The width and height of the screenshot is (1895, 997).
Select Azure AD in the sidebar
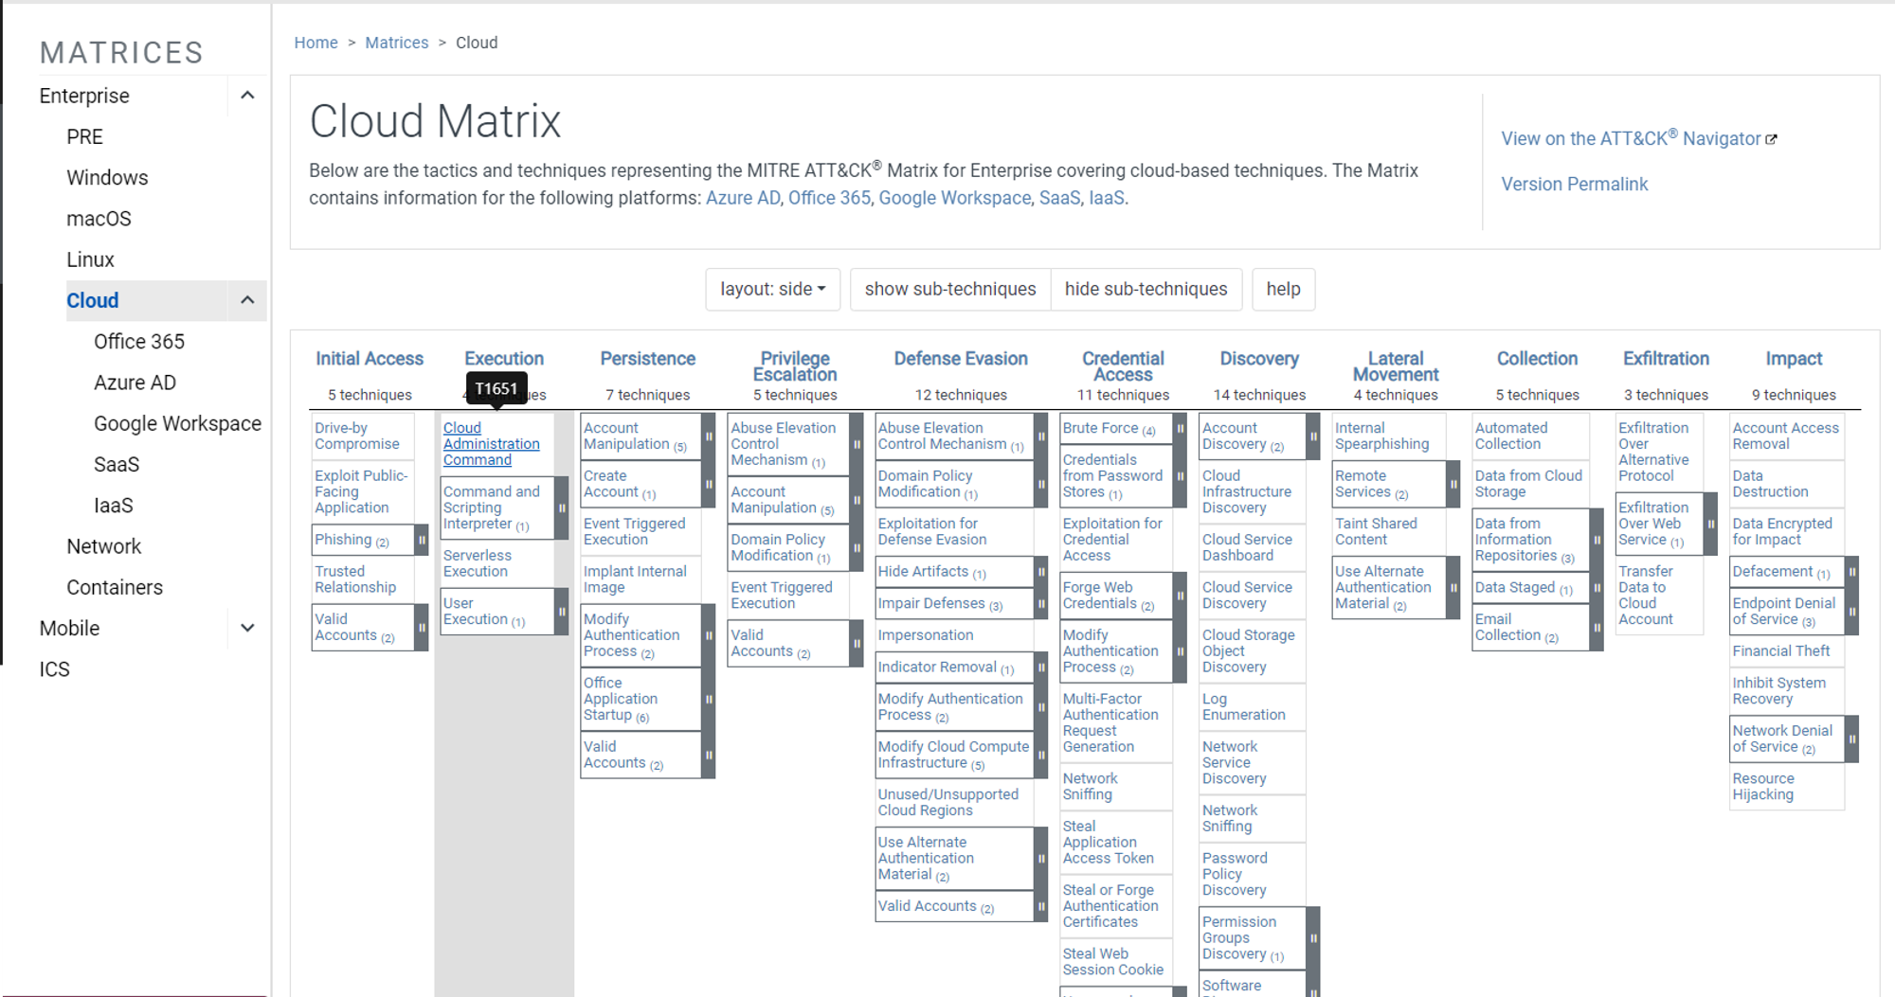(135, 382)
